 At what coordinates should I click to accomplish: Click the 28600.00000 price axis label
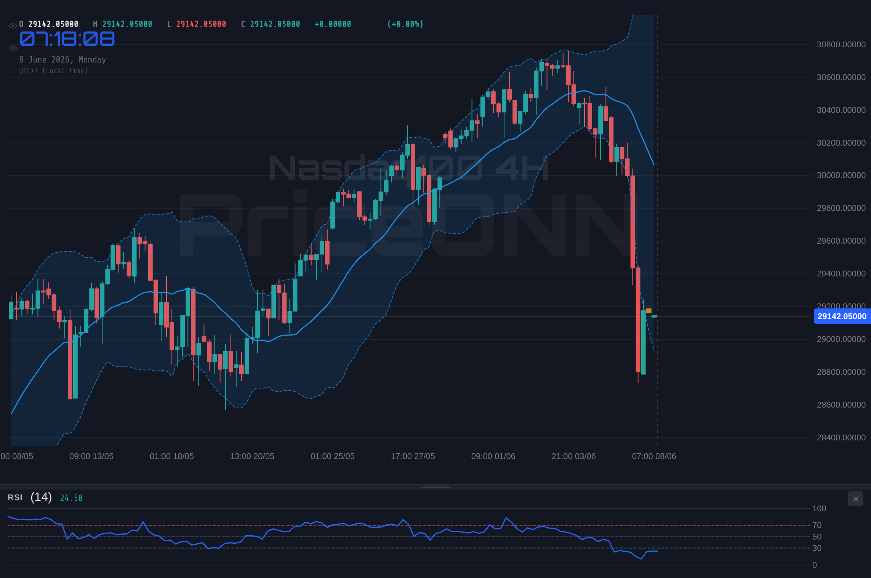(x=841, y=405)
